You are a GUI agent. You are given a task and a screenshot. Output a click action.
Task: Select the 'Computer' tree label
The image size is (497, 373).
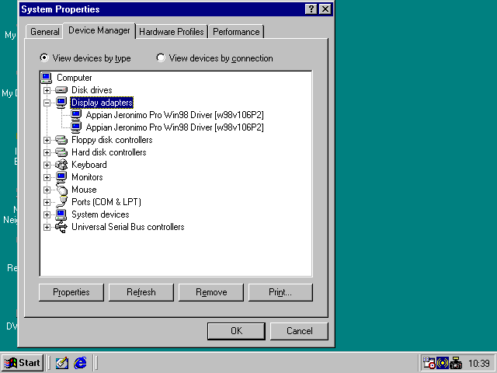point(75,78)
